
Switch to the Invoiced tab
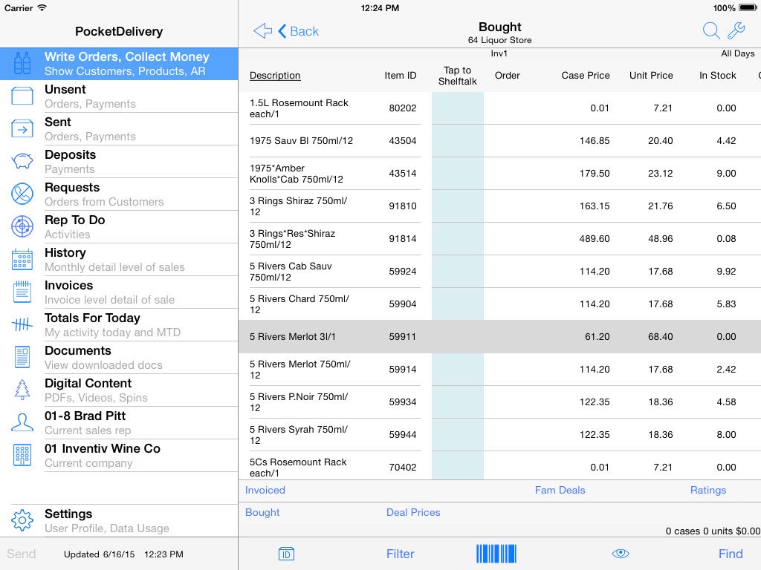pos(265,490)
